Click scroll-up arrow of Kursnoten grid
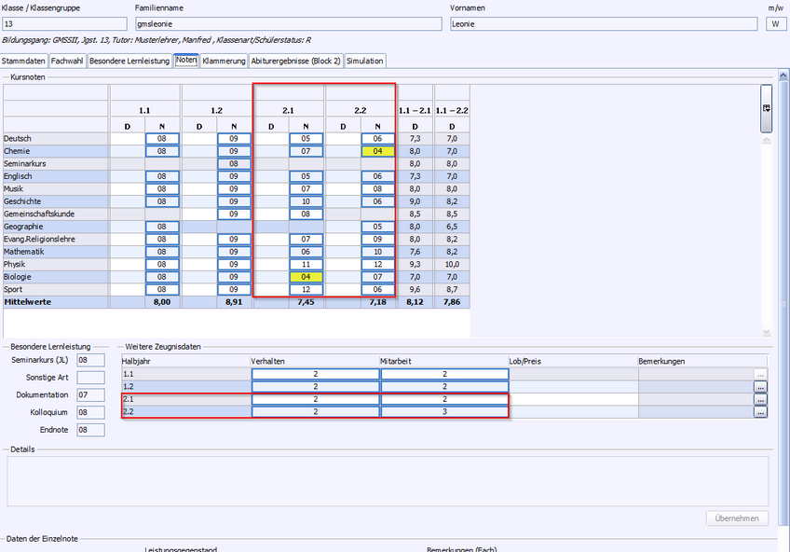This screenshot has width=790, height=552. pyautogui.click(x=766, y=142)
